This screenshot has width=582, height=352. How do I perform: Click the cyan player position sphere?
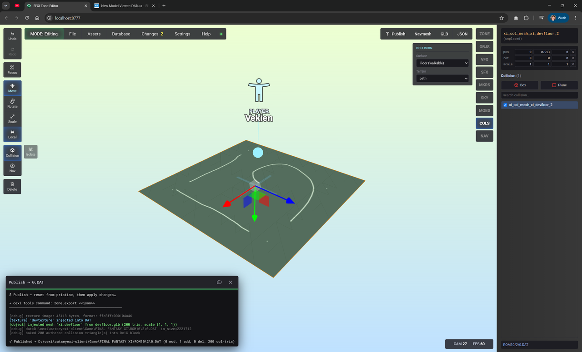pos(258,152)
